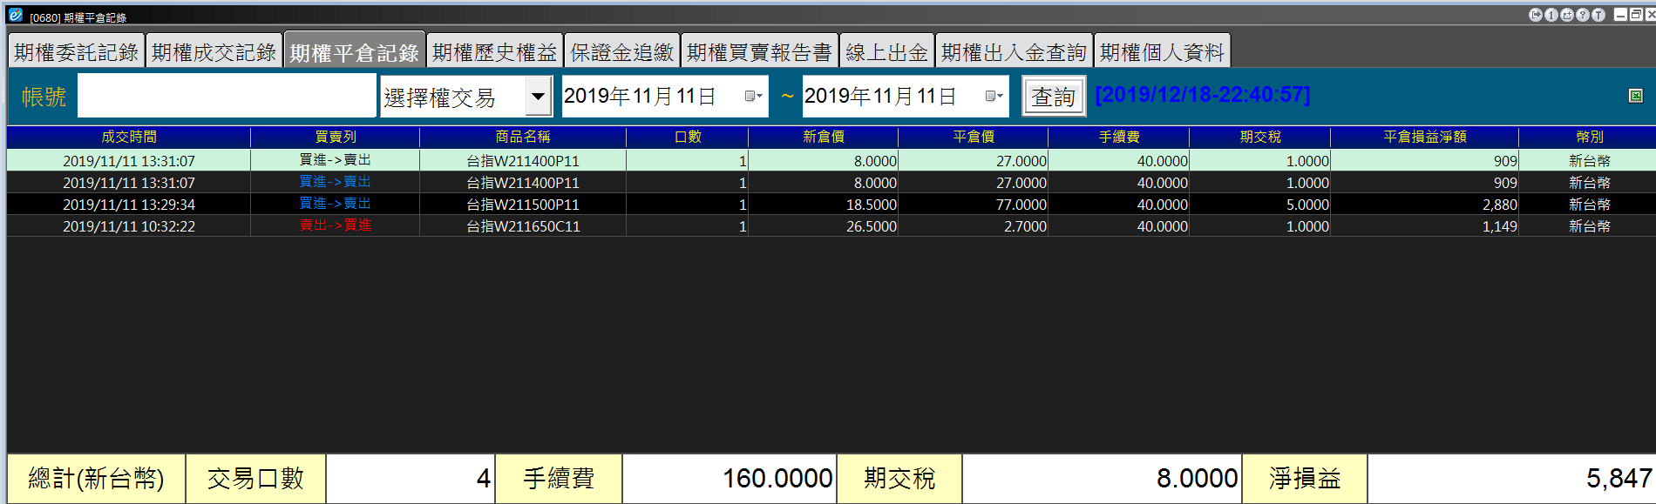Open help via the question mark icon

pyautogui.click(x=1583, y=15)
